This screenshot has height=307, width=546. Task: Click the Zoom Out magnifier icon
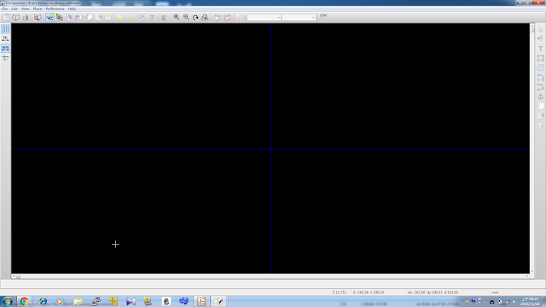(186, 17)
